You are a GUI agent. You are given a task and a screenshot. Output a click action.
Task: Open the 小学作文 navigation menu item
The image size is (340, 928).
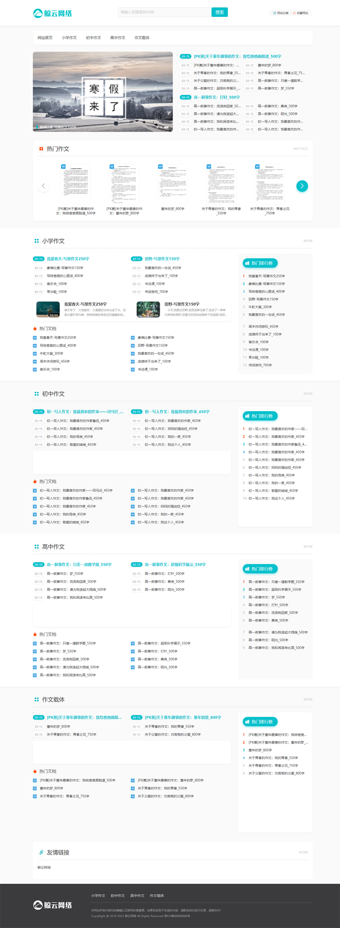pos(69,38)
